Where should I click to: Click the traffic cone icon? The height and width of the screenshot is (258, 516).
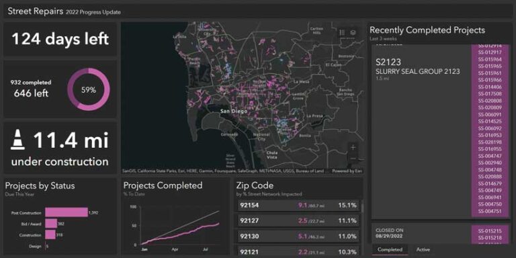point(17,140)
